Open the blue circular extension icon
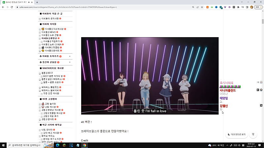Screen dimensions: 264x148 pos(216,7)
